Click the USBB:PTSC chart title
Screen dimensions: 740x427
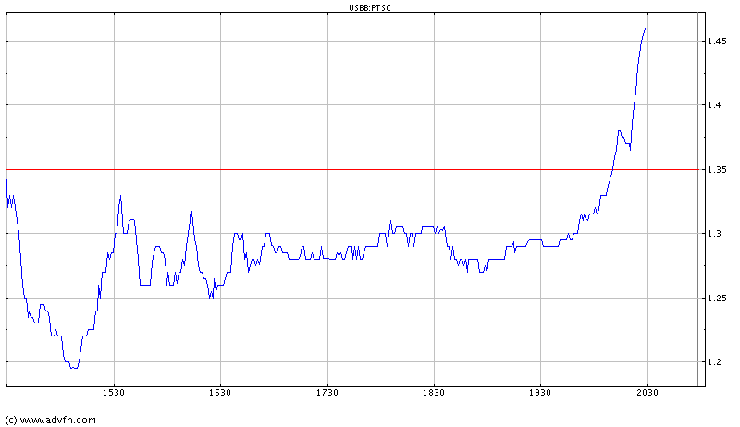(x=369, y=7)
